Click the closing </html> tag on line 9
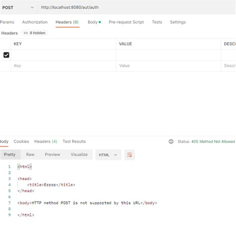This screenshot has width=236, height=233. tap(26, 215)
